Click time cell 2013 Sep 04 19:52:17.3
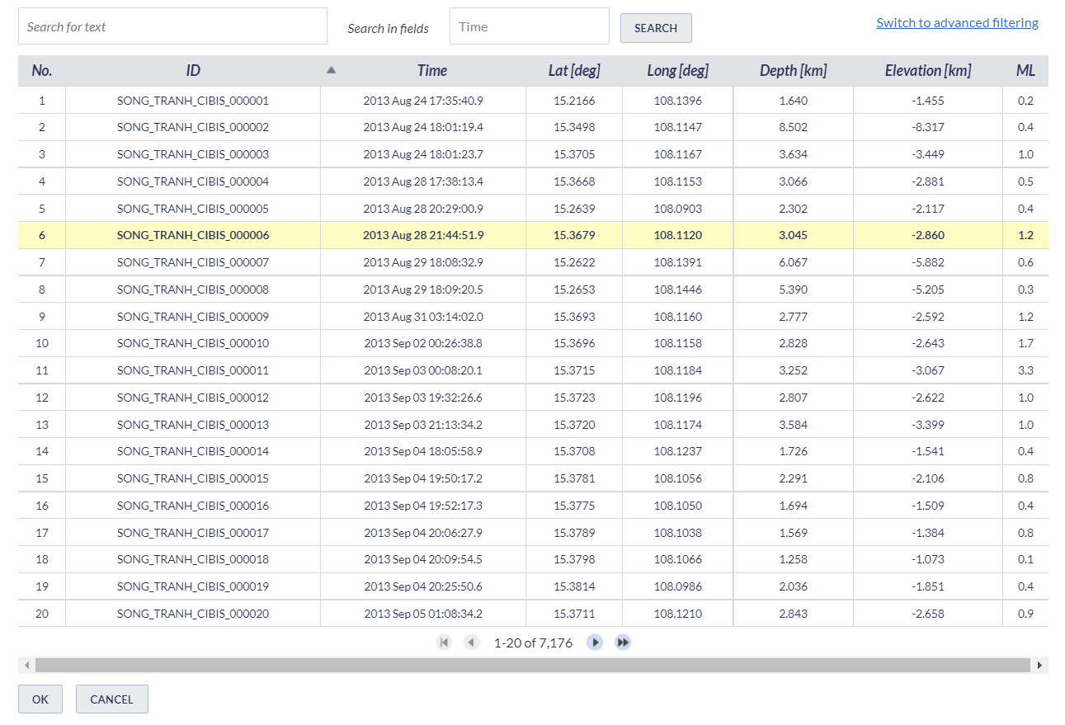 point(423,506)
